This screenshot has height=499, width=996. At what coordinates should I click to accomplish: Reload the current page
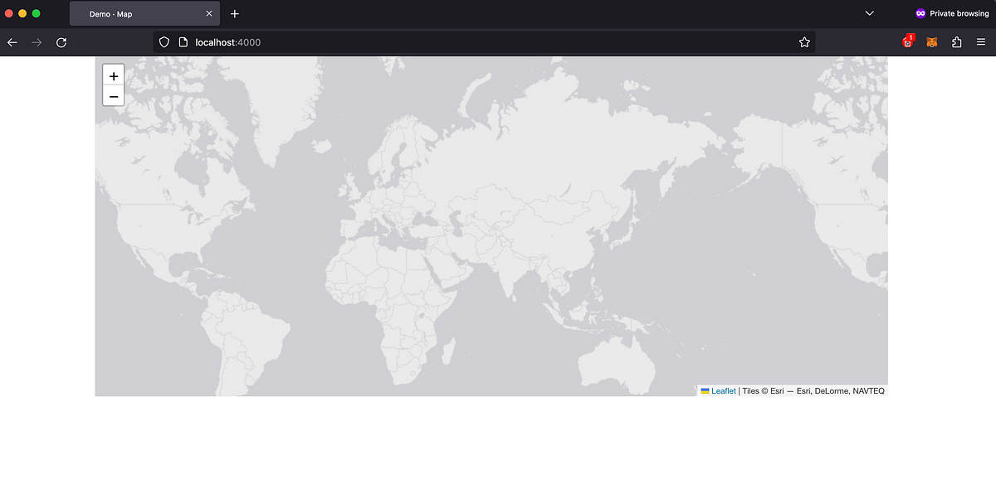pyautogui.click(x=61, y=41)
